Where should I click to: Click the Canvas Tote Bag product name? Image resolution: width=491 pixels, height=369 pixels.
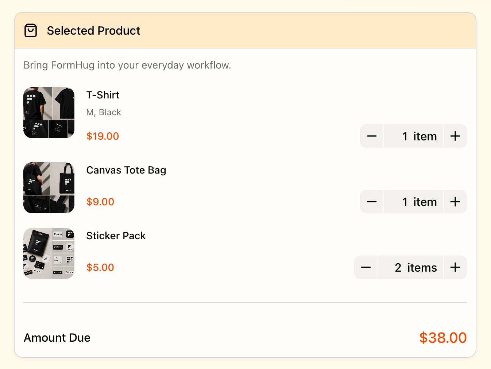[126, 170]
